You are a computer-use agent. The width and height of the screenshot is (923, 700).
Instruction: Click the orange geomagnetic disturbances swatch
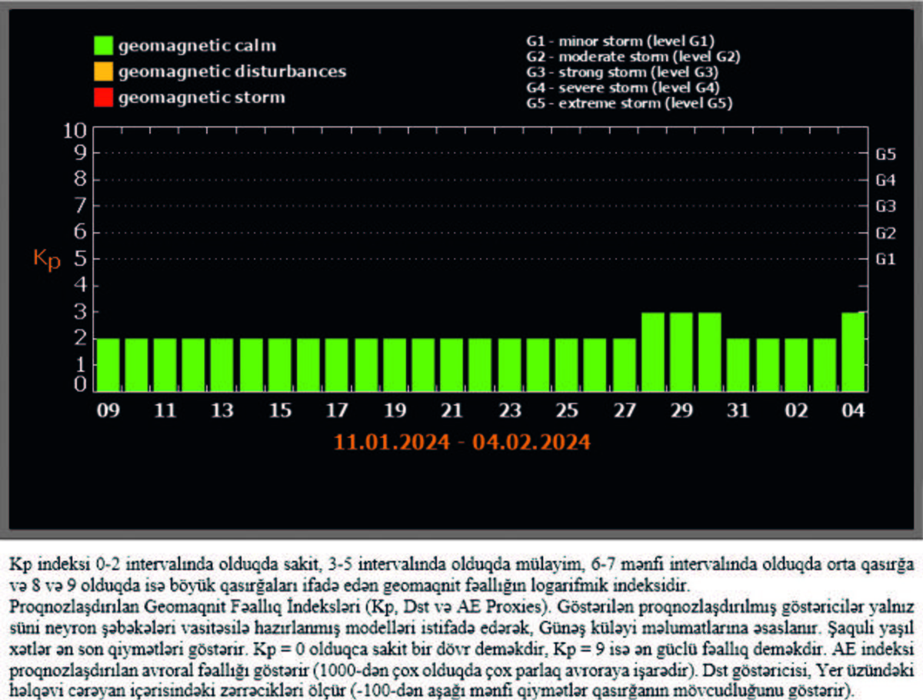coord(103,71)
